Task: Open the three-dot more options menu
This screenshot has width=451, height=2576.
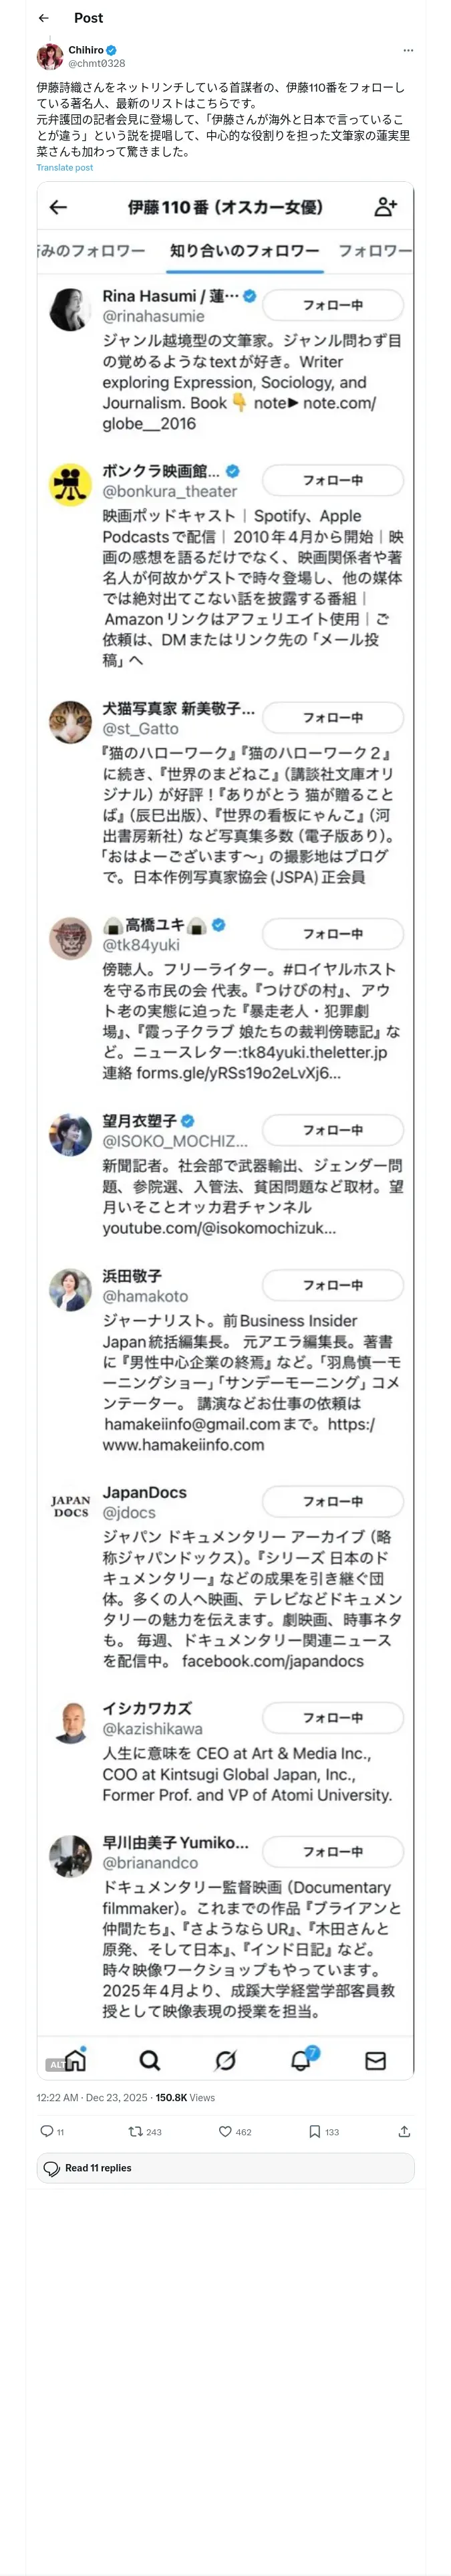Action: click(408, 50)
